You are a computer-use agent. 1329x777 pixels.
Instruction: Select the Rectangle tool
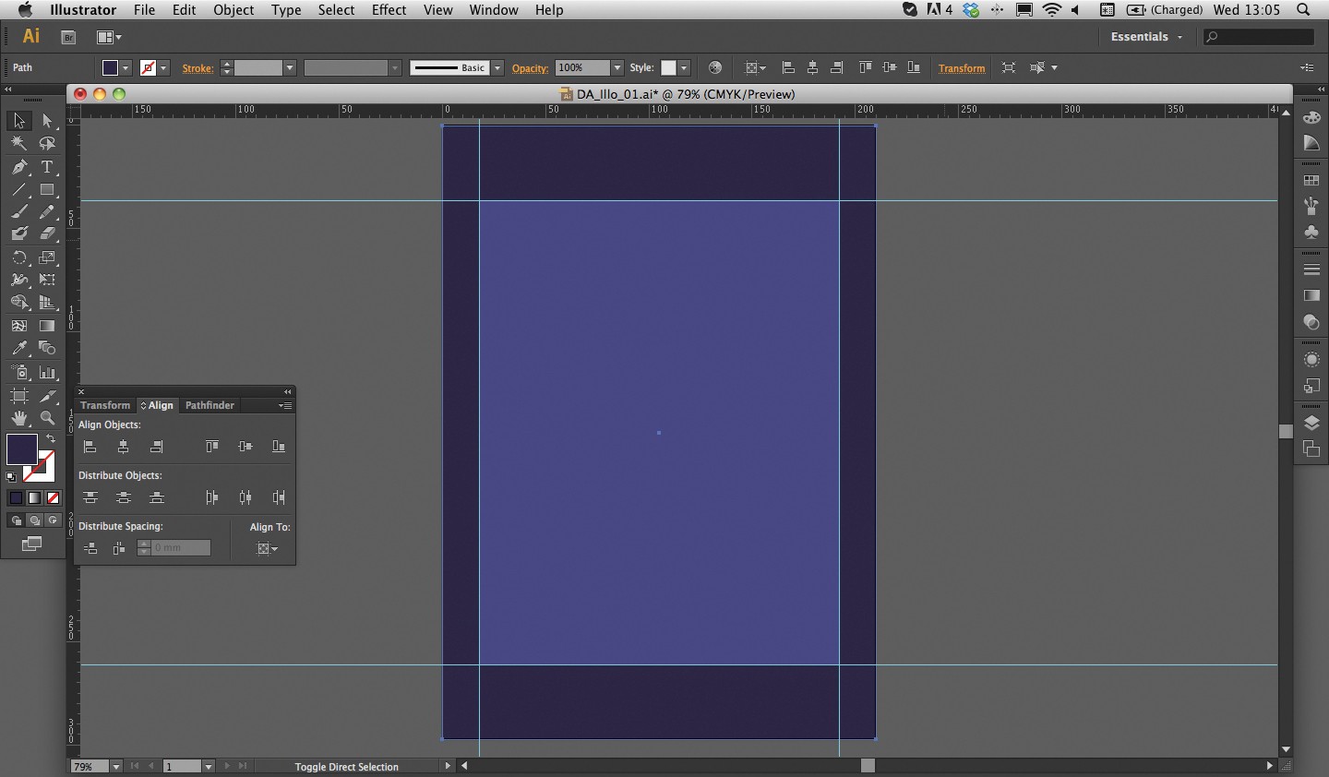[47, 190]
